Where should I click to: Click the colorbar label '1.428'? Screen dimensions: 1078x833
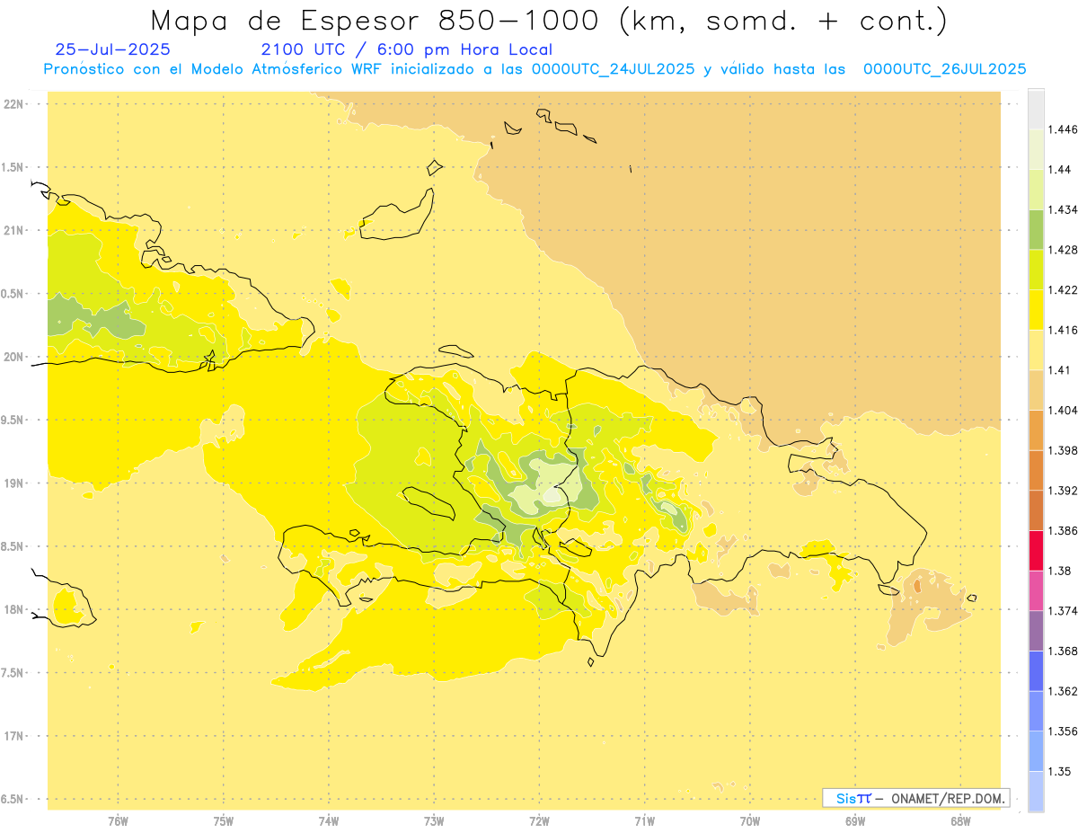point(1062,250)
